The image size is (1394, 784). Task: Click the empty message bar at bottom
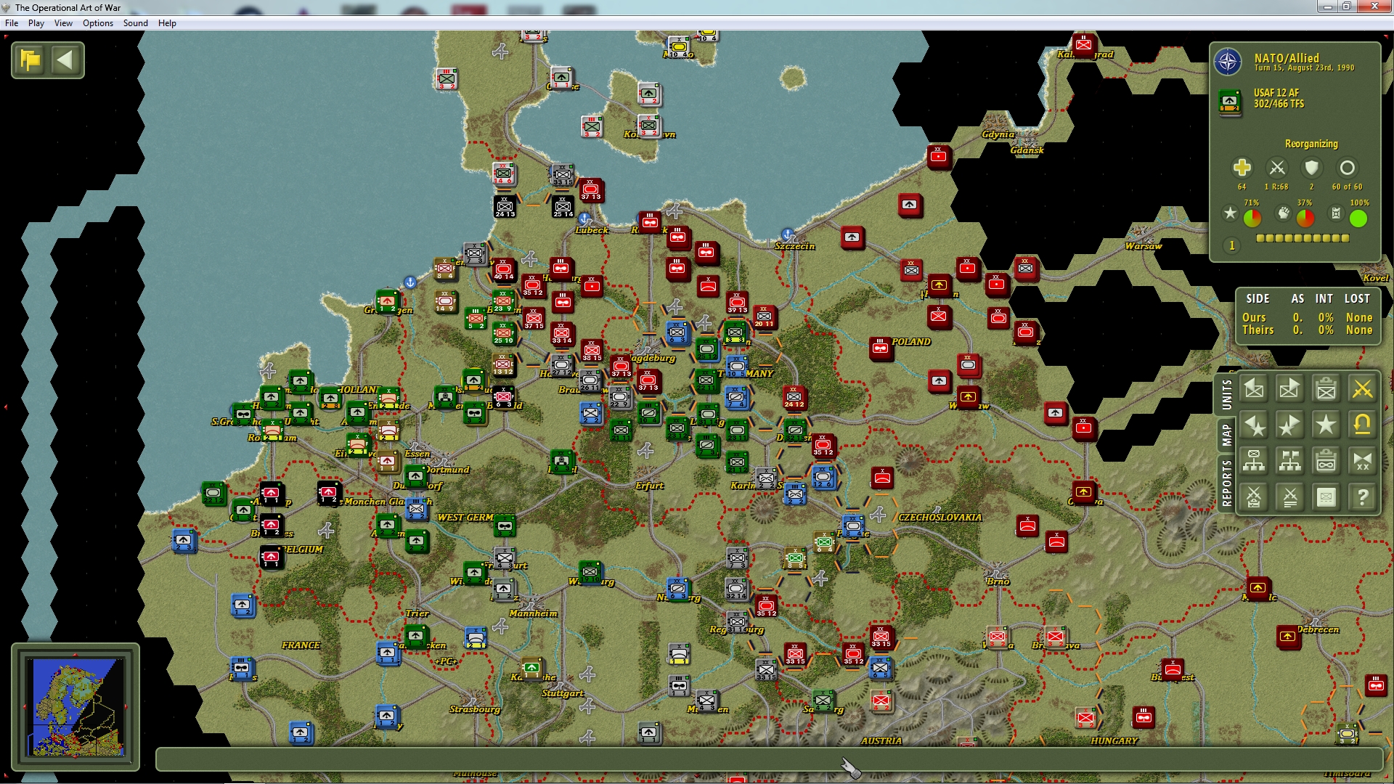pyautogui.click(x=770, y=759)
